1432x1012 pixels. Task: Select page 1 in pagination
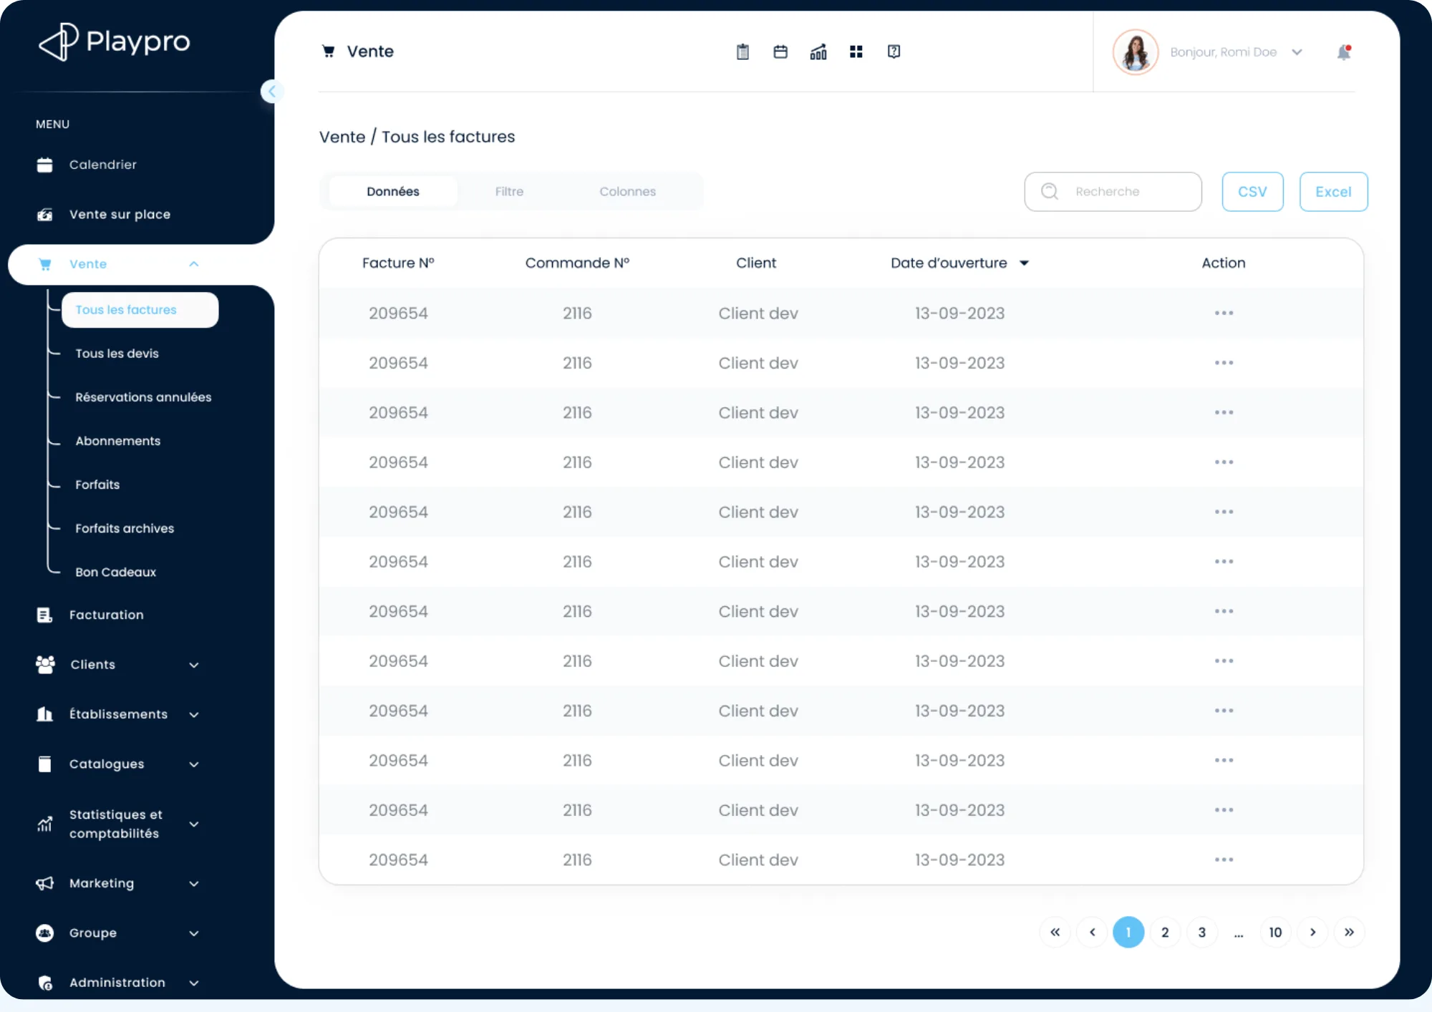point(1128,933)
